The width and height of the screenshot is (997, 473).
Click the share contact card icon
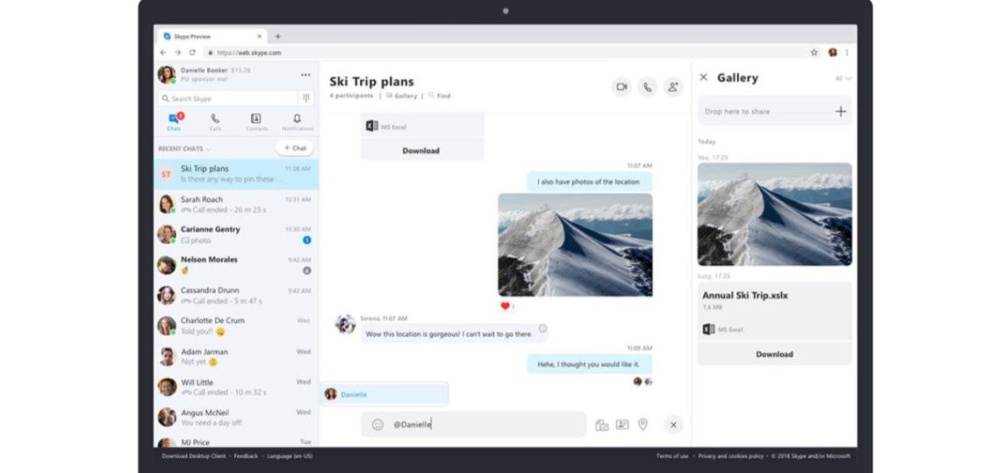point(622,425)
